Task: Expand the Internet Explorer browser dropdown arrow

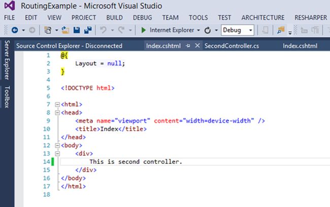Action: (x=198, y=30)
